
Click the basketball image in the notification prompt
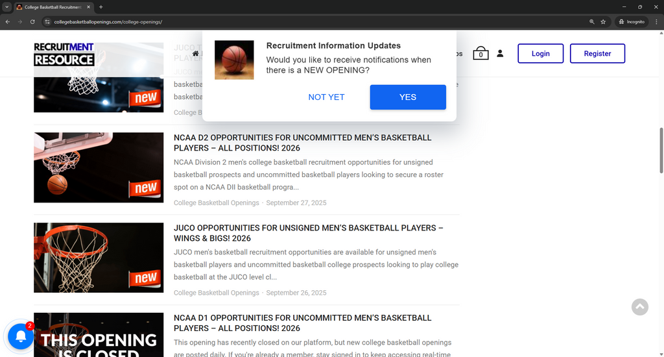click(234, 60)
